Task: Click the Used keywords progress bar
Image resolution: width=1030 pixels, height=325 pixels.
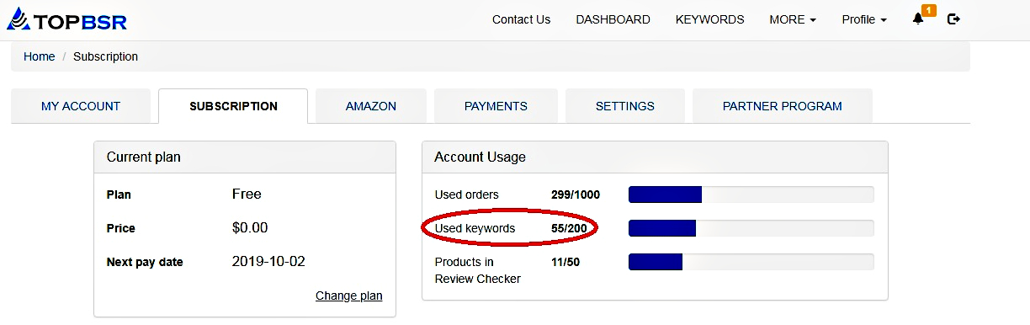Action: 751,228
